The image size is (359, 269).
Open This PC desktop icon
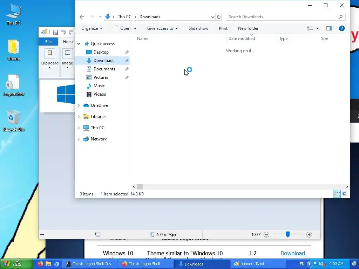(14, 14)
